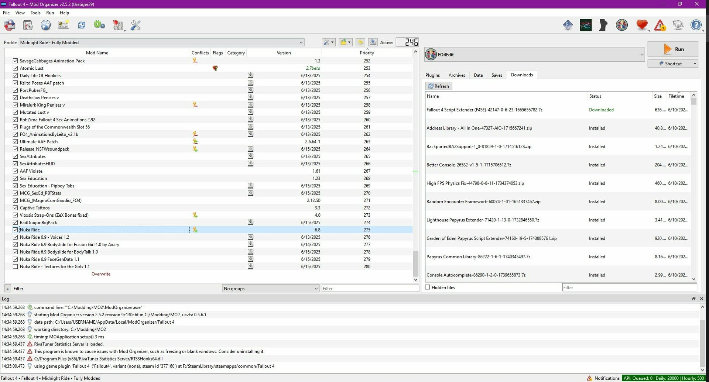Click the mod list Filter text field
Image resolution: width=709 pixels, height=382 pixels.
(x=370, y=288)
